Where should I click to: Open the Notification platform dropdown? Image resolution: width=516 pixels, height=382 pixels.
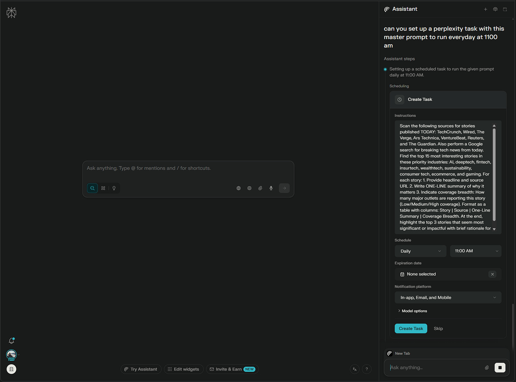pyautogui.click(x=448, y=298)
